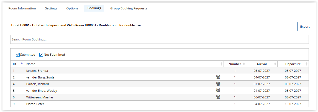The width and height of the screenshot is (318, 112).
Task: Go to the Options tab
Action: point(72,9)
